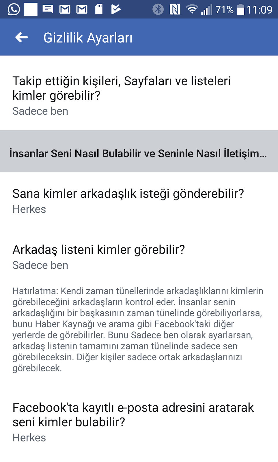Tap the SD card notification icon
This screenshot has height=462, width=278.
[x=99, y=9]
